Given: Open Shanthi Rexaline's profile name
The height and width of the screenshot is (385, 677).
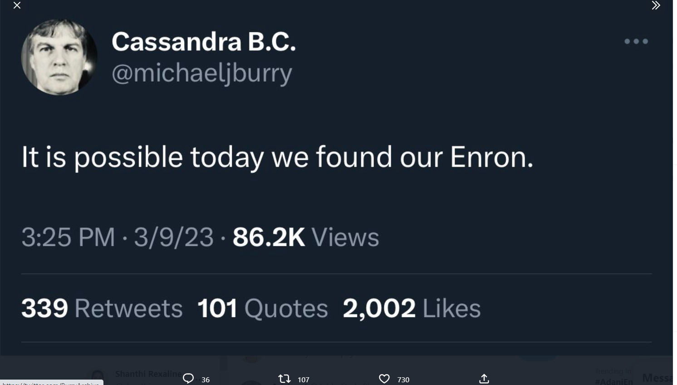Looking at the screenshot, I should (148, 374).
